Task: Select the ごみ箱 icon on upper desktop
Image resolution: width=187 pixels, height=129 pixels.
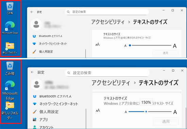Action: pyautogui.click(x=10, y=8)
